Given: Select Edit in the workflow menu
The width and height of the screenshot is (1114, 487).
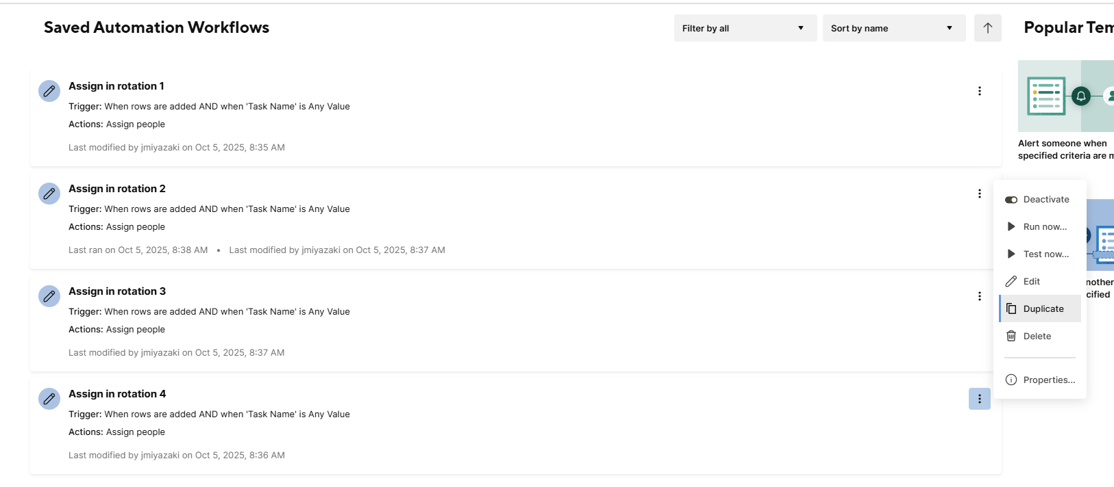Looking at the screenshot, I should point(1040,281).
